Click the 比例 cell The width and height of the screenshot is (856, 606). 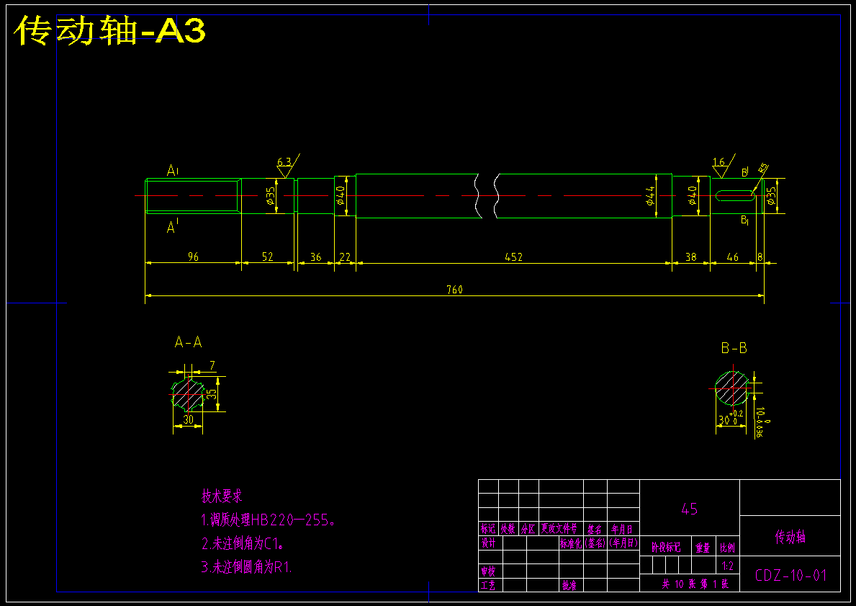727,548
